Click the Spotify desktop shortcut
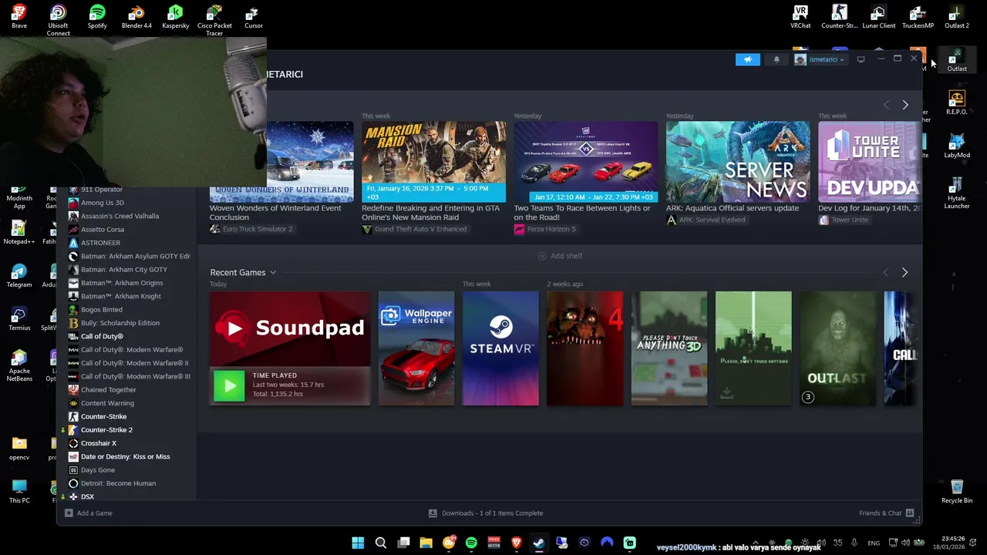The width and height of the screenshot is (987, 555). coord(97,16)
